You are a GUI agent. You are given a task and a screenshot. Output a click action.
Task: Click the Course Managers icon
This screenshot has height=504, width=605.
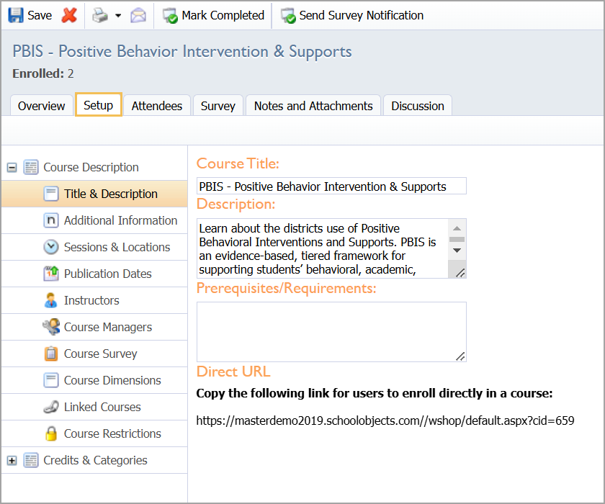tap(51, 327)
